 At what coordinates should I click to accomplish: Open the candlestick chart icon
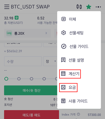coord(79,7)
